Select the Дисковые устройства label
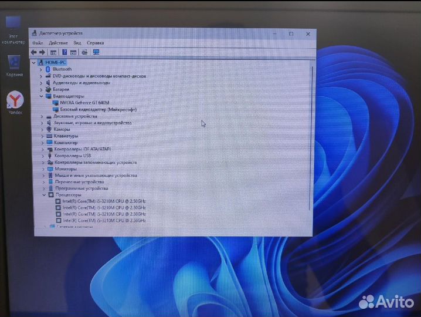The image size is (421, 317). (x=75, y=116)
